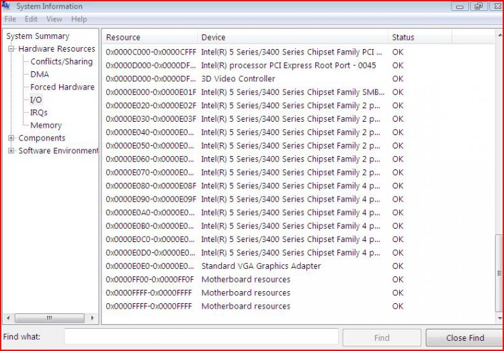
Task: Click the System Information title bar icon
Action: click(6, 6)
